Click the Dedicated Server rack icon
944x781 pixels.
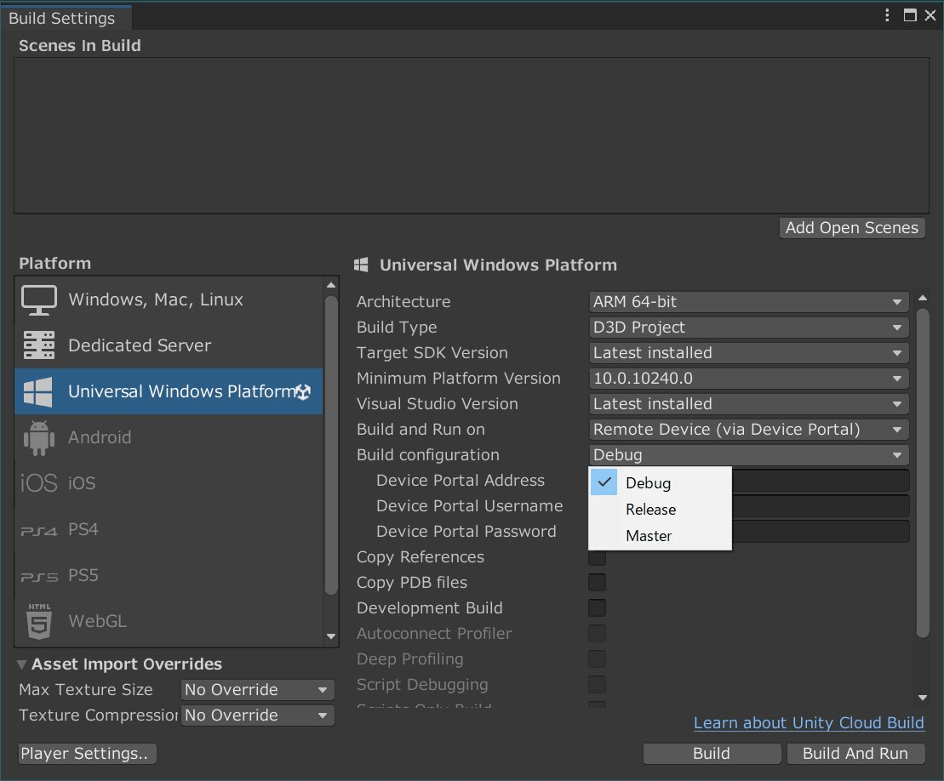click(x=39, y=345)
